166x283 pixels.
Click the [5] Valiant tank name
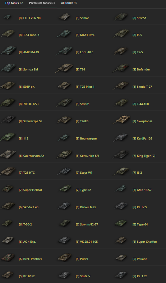139,259
